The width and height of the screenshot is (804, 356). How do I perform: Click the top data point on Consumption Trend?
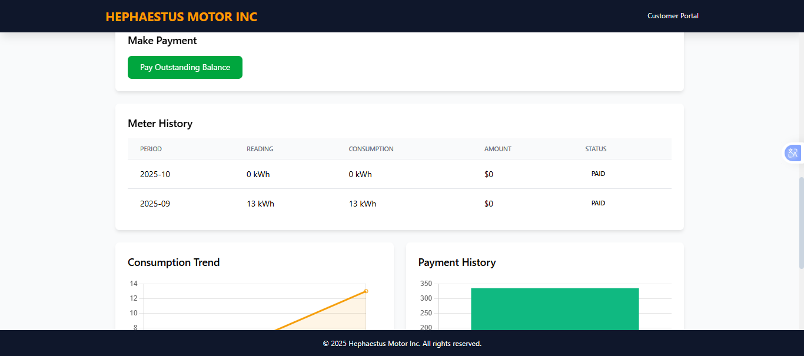point(366,291)
